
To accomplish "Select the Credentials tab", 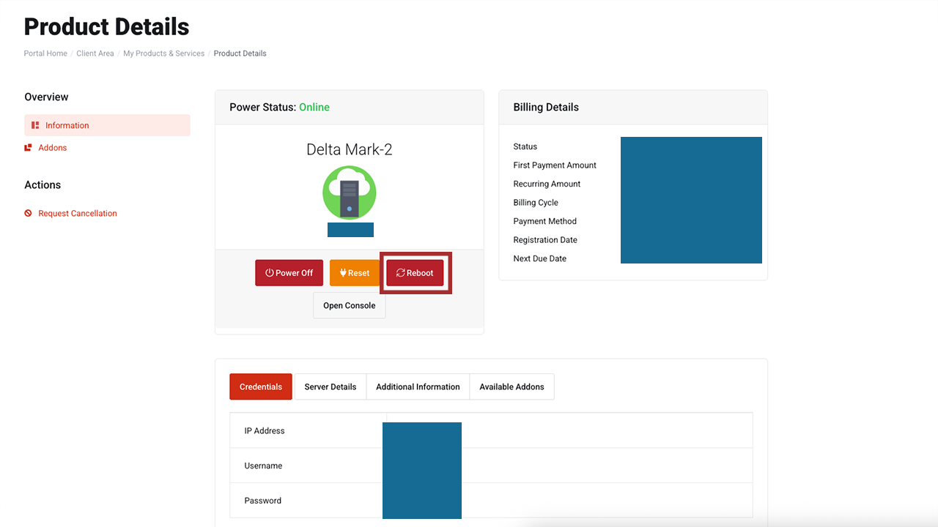I will [261, 387].
